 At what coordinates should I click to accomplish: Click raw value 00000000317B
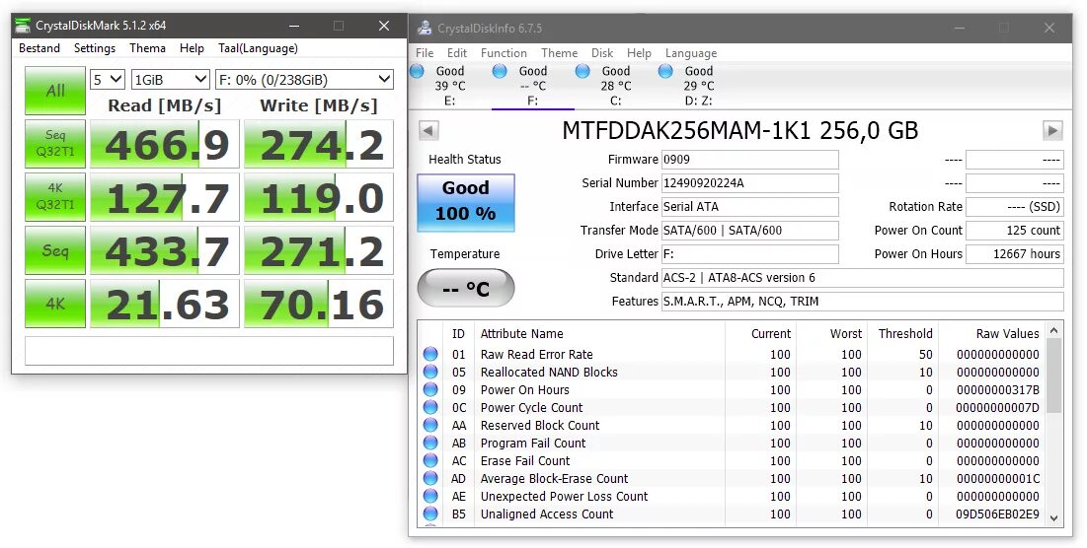(x=997, y=389)
